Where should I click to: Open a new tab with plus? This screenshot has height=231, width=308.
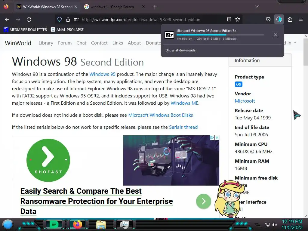pos(155,7)
